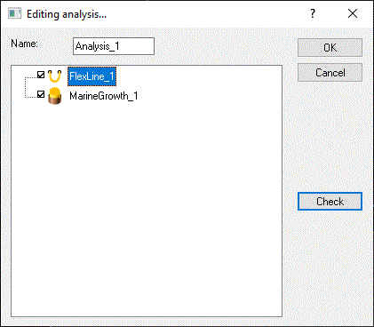Confirm the analysis with OK

(330, 48)
